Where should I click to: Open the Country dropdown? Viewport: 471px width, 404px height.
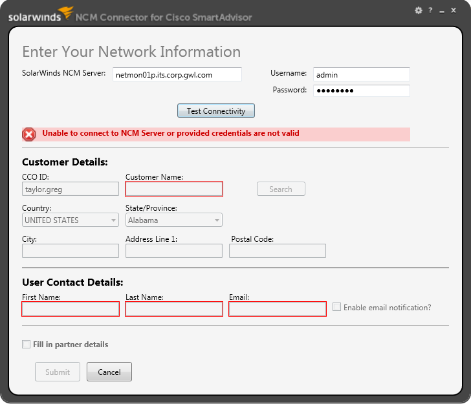coord(71,220)
